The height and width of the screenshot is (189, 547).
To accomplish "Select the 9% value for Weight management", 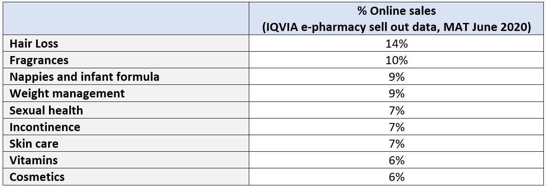I will tap(397, 94).
